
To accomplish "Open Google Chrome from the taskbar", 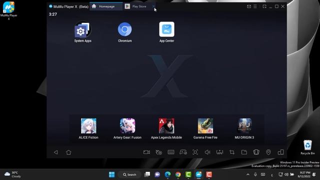I will coord(178,174).
